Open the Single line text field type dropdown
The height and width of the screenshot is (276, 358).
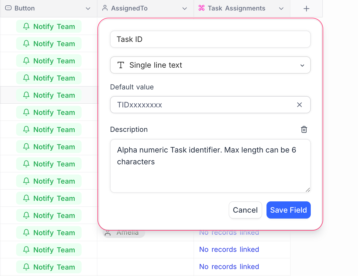(302, 65)
